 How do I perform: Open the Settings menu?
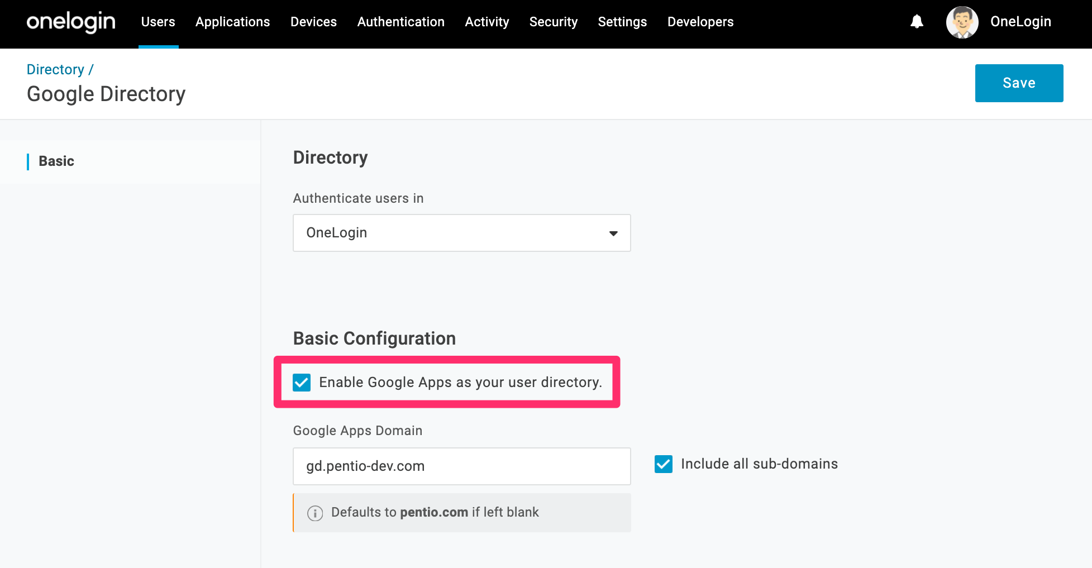coord(622,22)
